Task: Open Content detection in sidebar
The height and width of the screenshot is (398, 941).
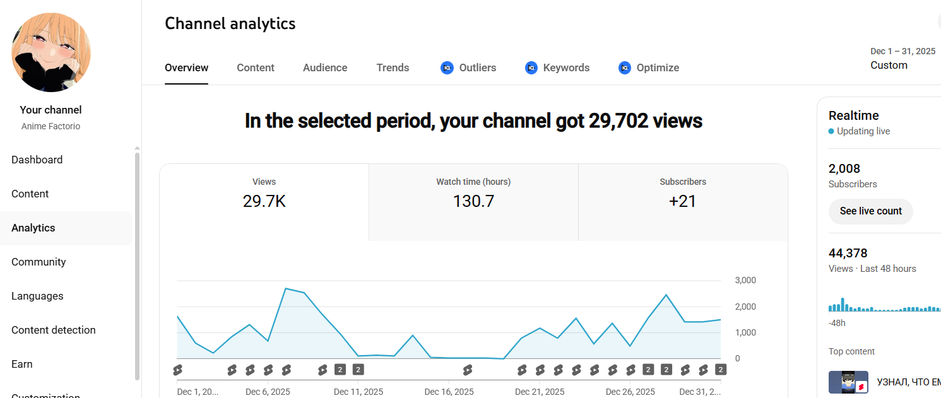Action: coord(66,330)
